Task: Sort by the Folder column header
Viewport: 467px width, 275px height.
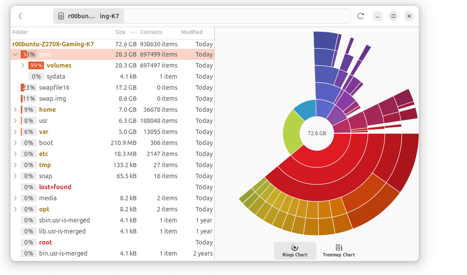Action: [21, 32]
